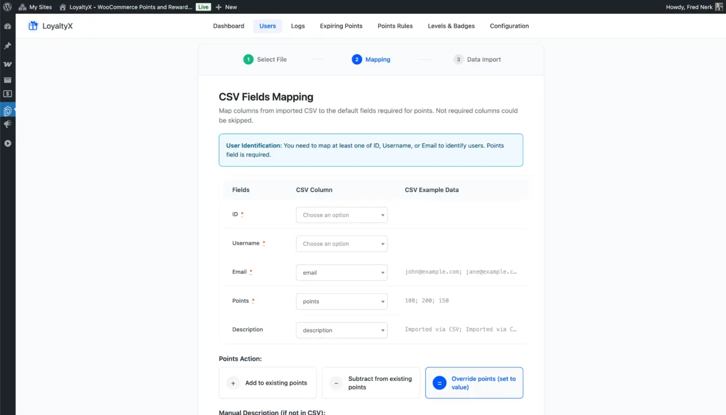Click step 1 green number circle
The image size is (726, 415).
click(248, 59)
